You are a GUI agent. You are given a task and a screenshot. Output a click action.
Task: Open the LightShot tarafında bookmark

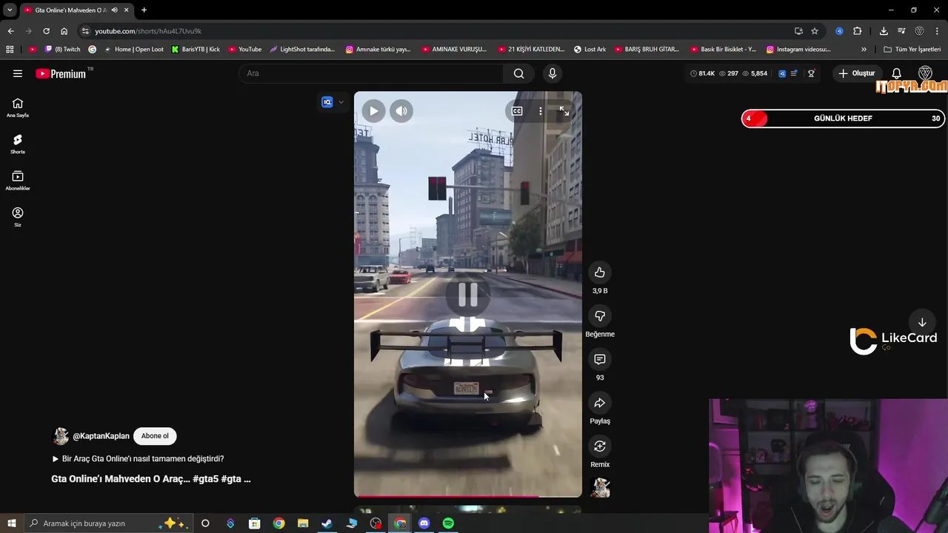click(x=302, y=50)
